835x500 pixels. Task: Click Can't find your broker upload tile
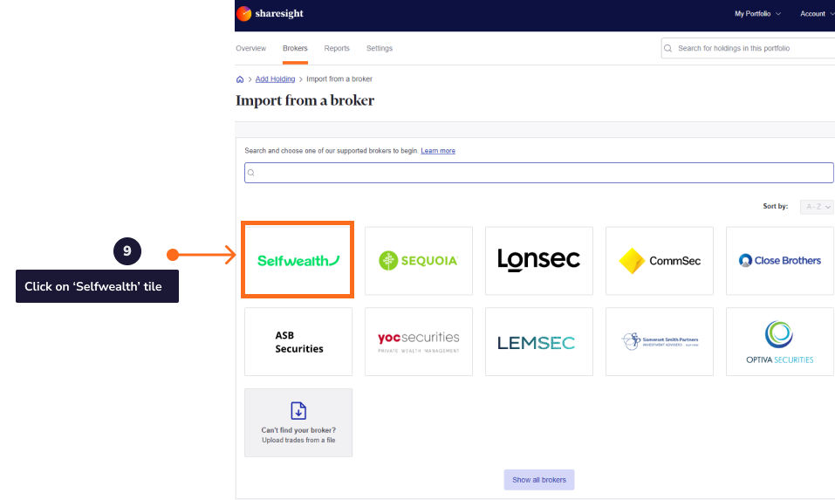tap(298, 423)
